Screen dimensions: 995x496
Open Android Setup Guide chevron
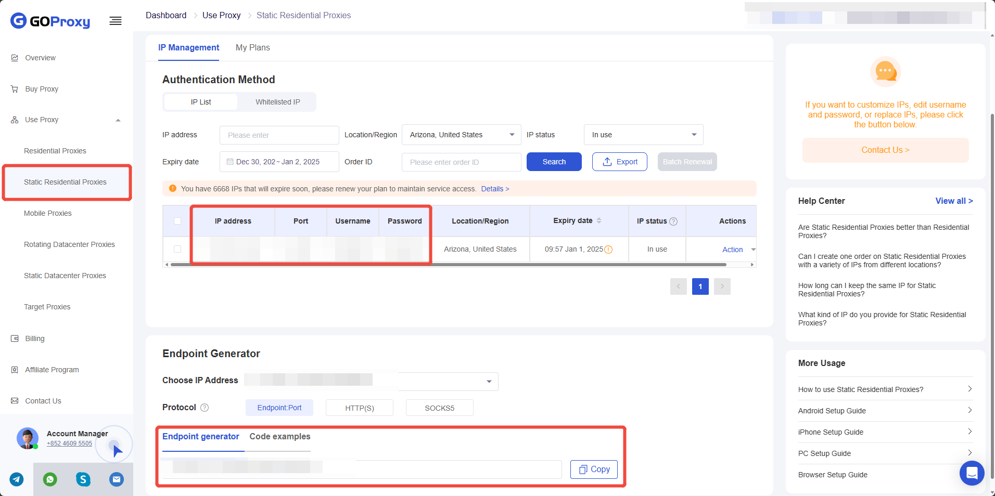(x=970, y=410)
